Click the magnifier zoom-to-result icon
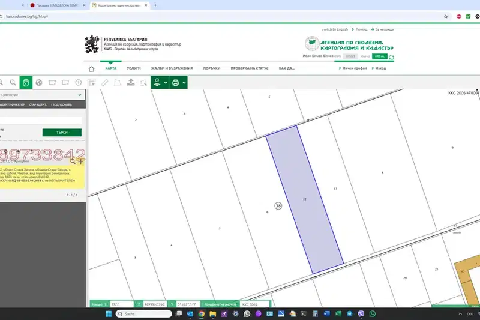480x320 pixels. click(73, 161)
